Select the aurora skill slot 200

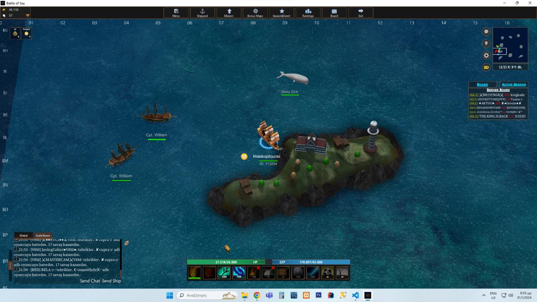[x=313, y=273]
